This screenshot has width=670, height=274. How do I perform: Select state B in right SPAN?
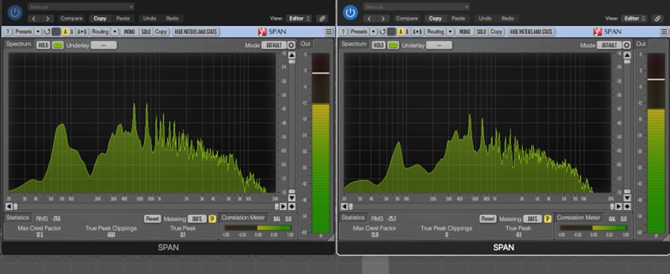click(x=407, y=32)
